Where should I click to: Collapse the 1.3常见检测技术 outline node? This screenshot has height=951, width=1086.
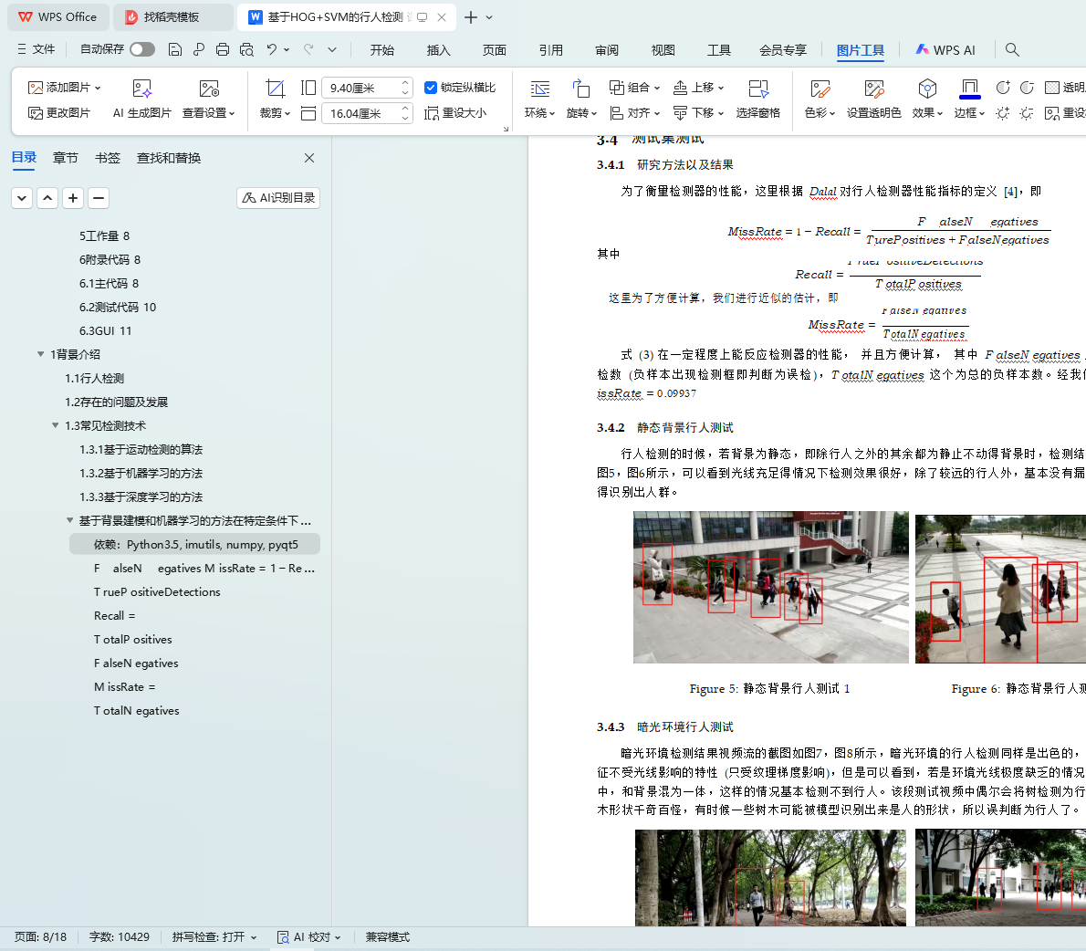coord(56,425)
